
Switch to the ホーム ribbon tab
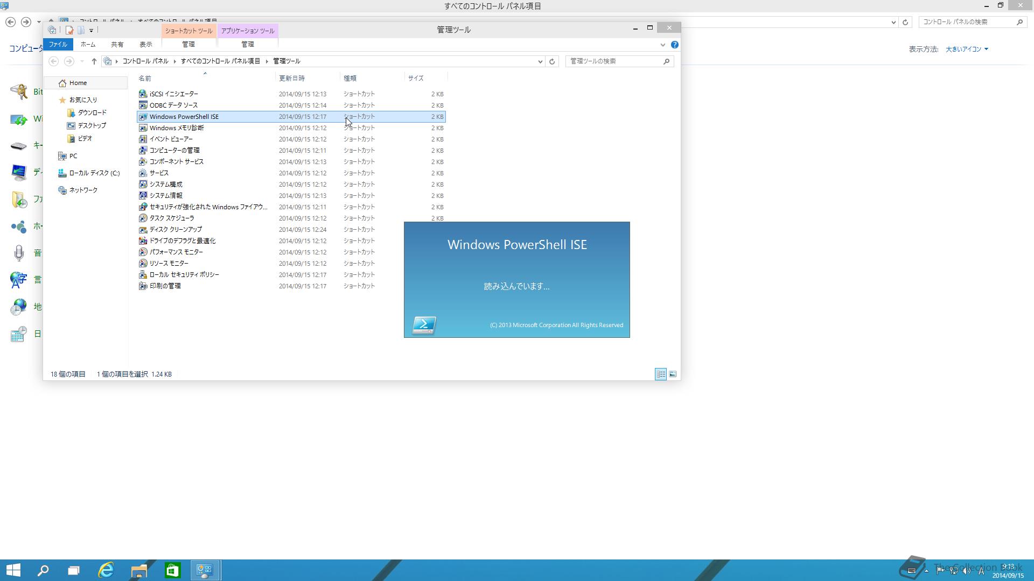pyautogui.click(x=88, y=45)
